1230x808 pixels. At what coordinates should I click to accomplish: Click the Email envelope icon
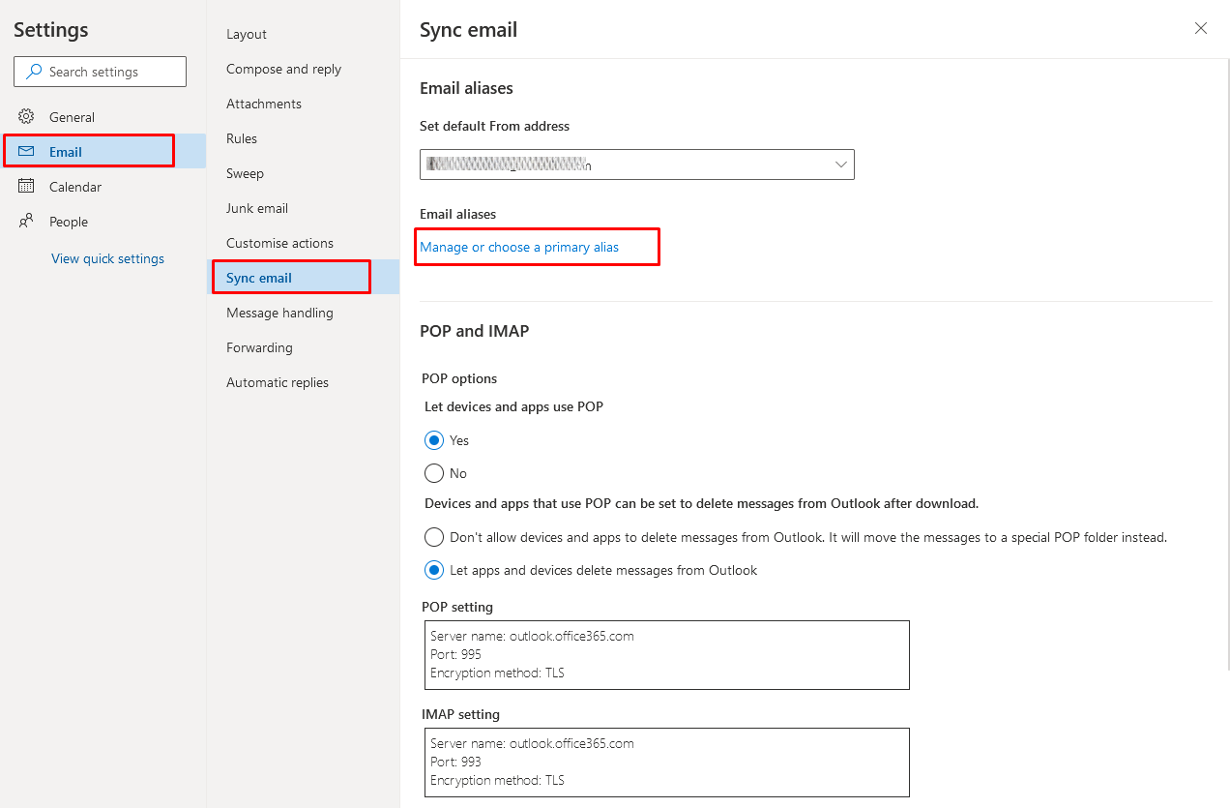click(26, 152)
